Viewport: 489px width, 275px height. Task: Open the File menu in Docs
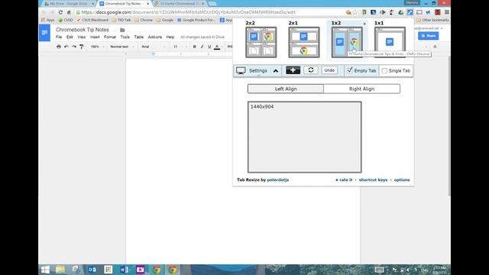click(x=59, y=37)
